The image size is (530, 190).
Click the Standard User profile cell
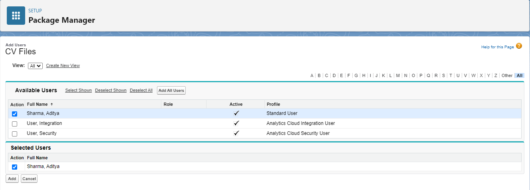pos(282,113)
